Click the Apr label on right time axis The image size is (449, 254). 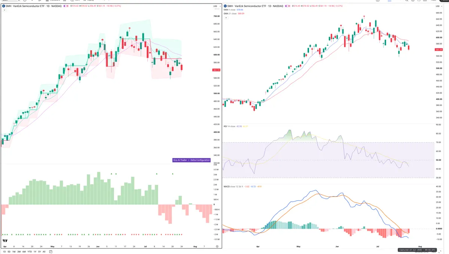click(258, 247)
